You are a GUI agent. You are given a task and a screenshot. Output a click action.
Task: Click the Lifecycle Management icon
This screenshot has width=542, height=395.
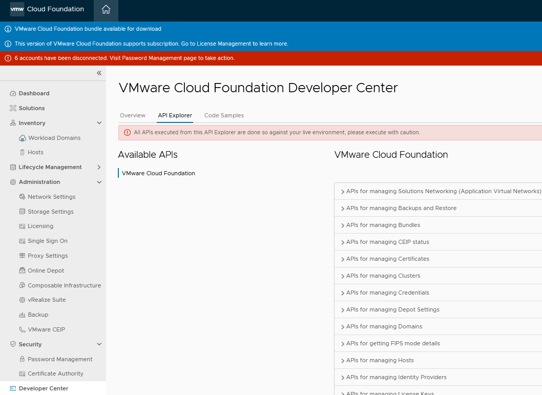point(13,167)
